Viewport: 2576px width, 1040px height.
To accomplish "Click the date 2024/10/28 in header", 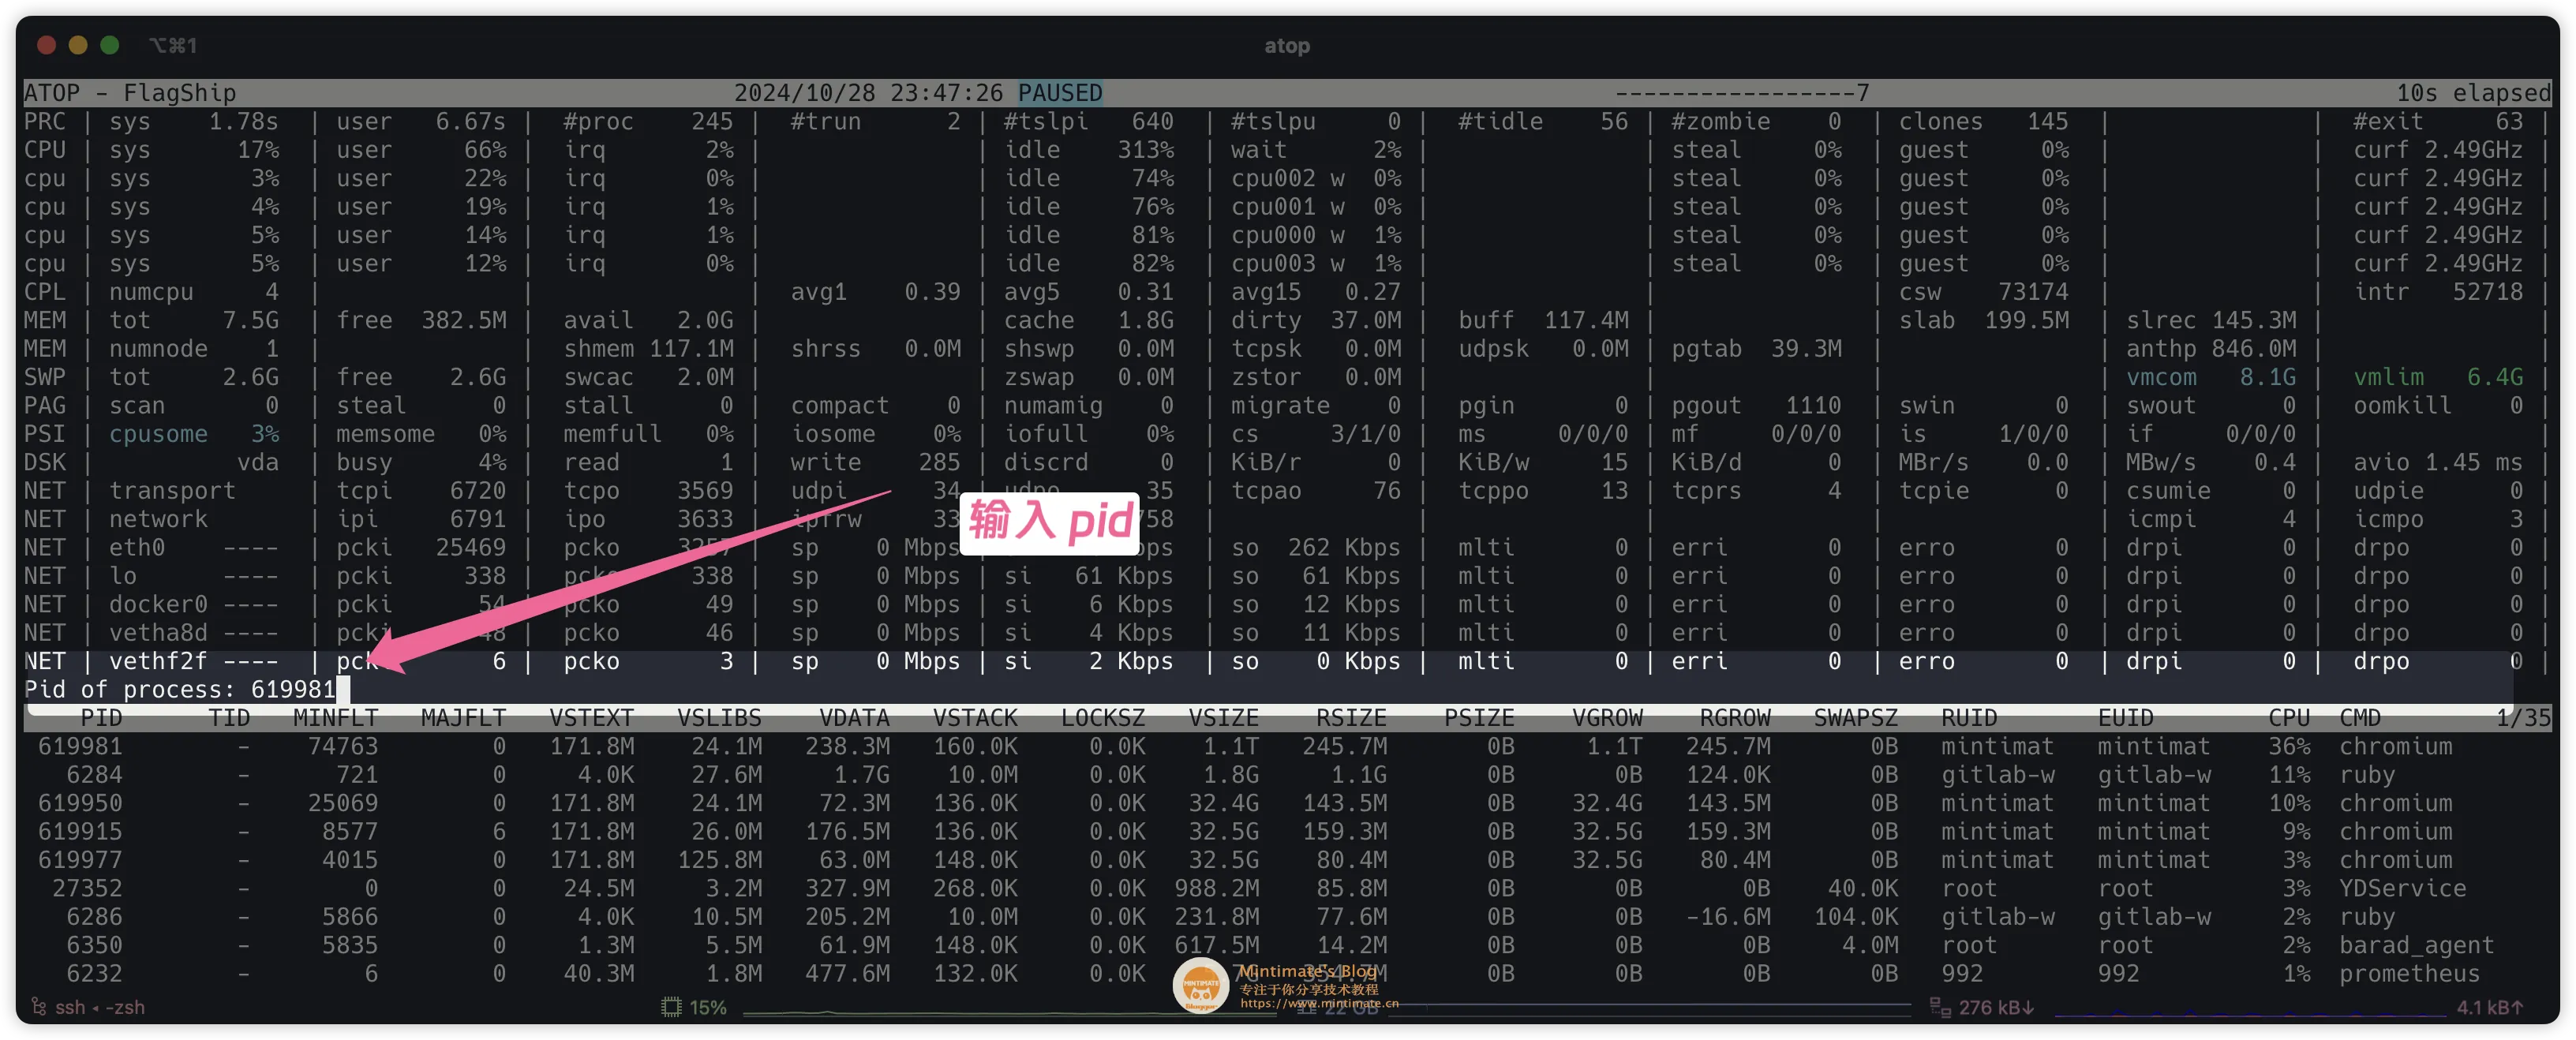I will tap(804, 93).
